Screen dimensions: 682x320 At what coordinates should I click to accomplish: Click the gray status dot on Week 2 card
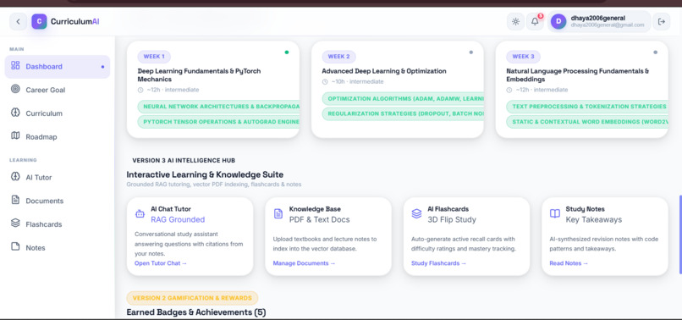click(x=471, y=52)
